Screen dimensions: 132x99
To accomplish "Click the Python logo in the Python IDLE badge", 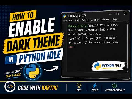I will (x=97, y=66).
